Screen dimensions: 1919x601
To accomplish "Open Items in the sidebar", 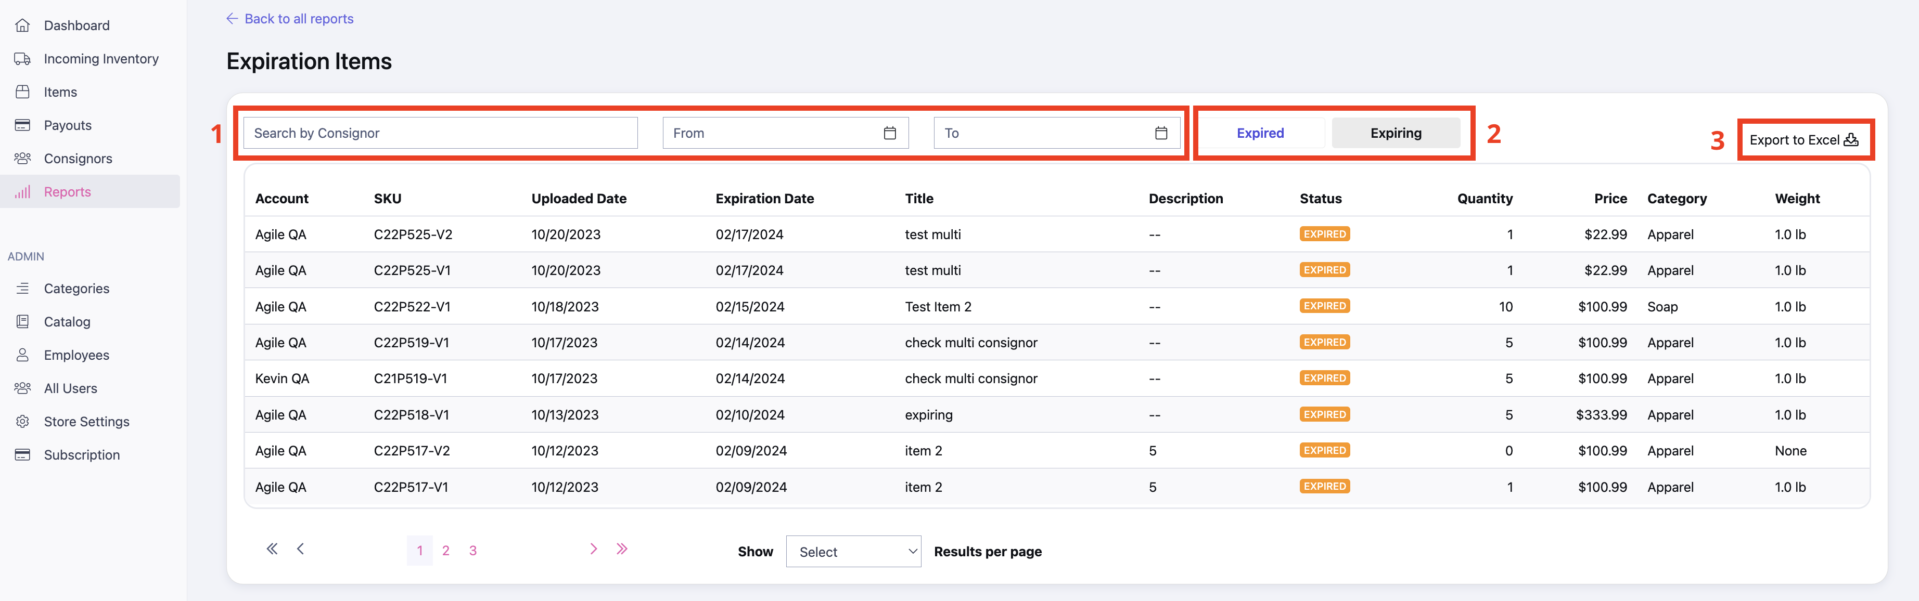I will (x=60, y=93).
